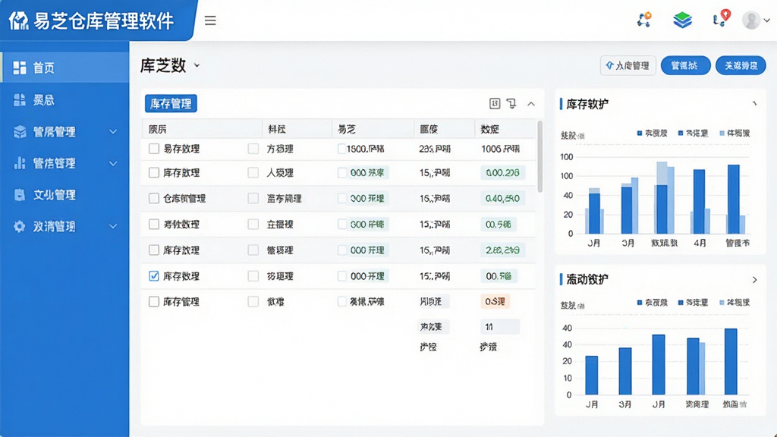Collapse the table panel with the up chevron

[x=530, y=103]
